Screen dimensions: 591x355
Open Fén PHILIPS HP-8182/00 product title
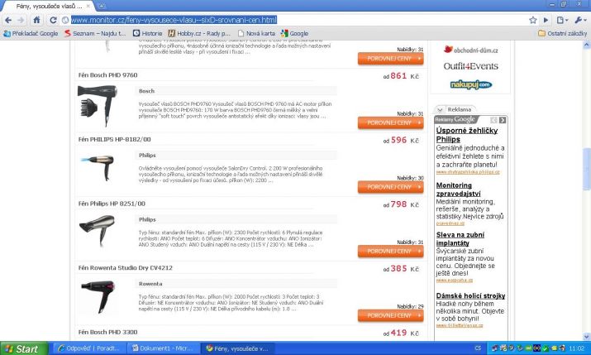(x=115, y=139)
